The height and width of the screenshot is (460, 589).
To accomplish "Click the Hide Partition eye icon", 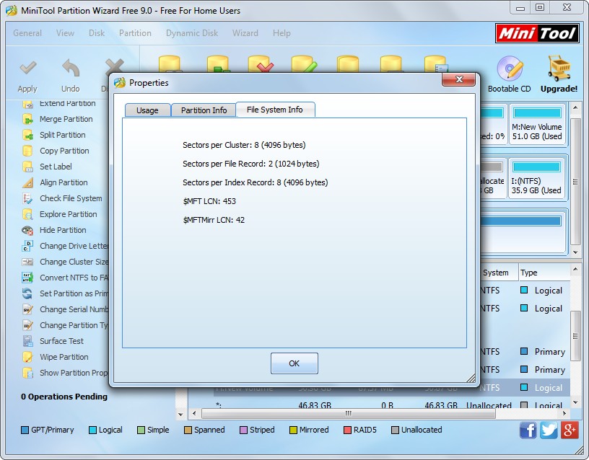I will point(27,230).
